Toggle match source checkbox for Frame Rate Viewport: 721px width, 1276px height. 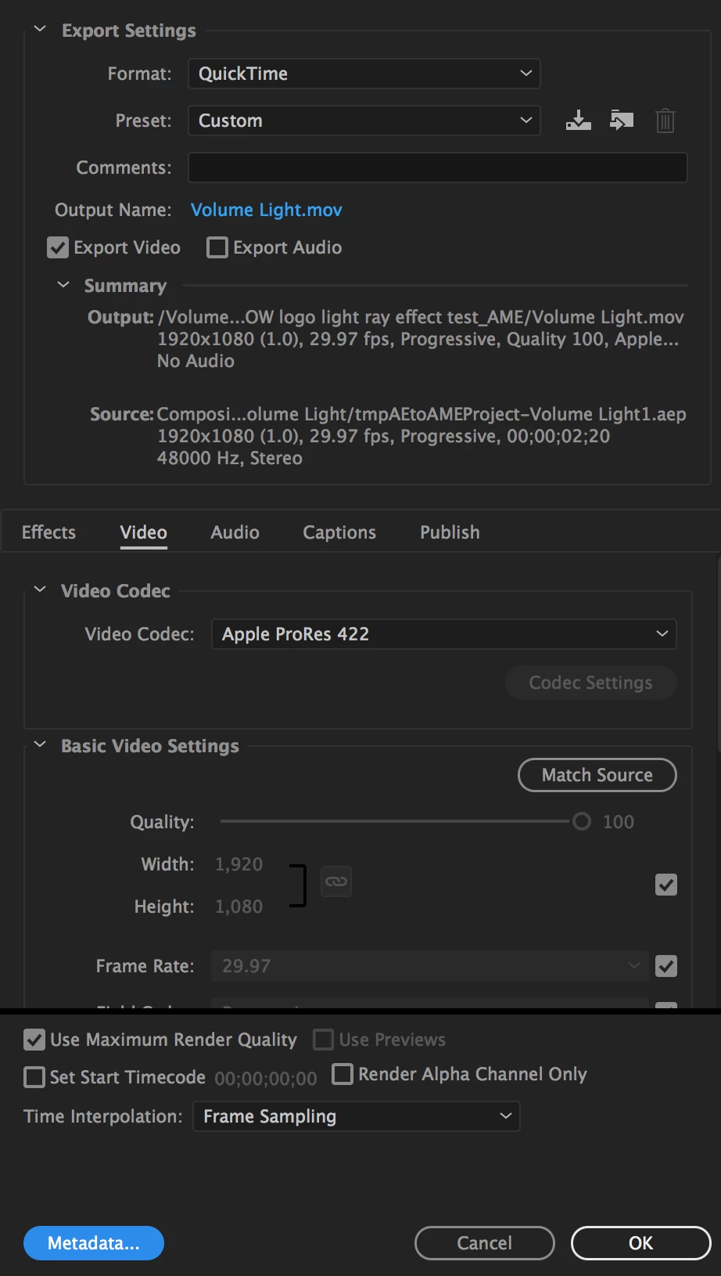click(x=666, y=966)
